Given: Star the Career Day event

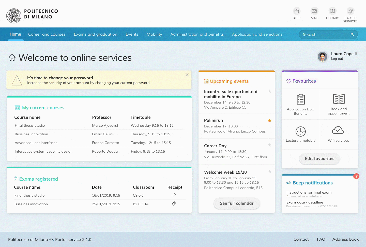Looking at the screenshot, I should coord(269,145).
